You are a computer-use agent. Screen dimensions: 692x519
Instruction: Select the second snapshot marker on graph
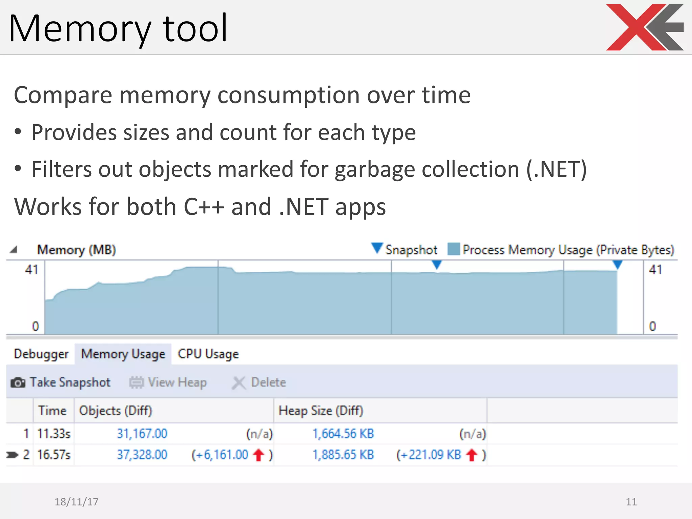(x=617, y=265)
